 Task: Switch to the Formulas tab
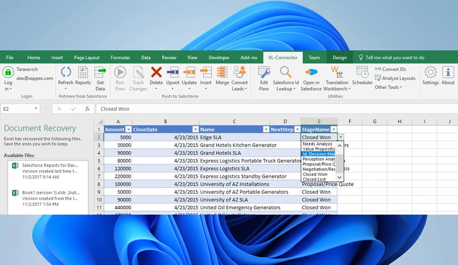point(120,57)
